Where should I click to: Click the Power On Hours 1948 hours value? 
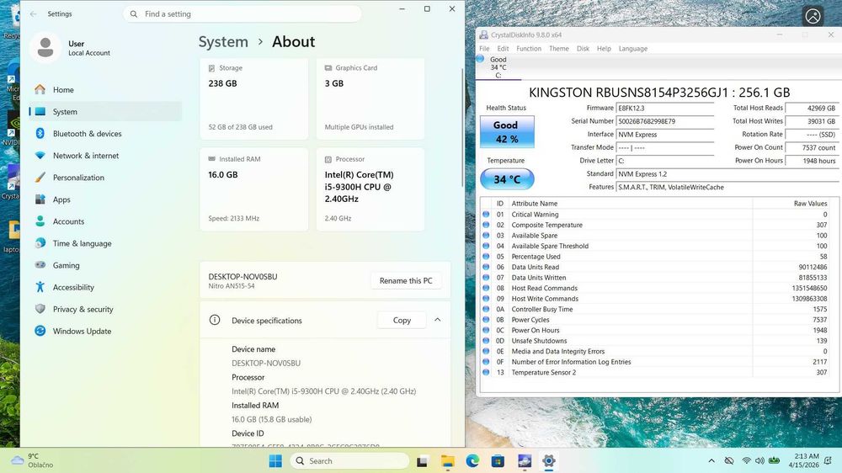[812, 161]
